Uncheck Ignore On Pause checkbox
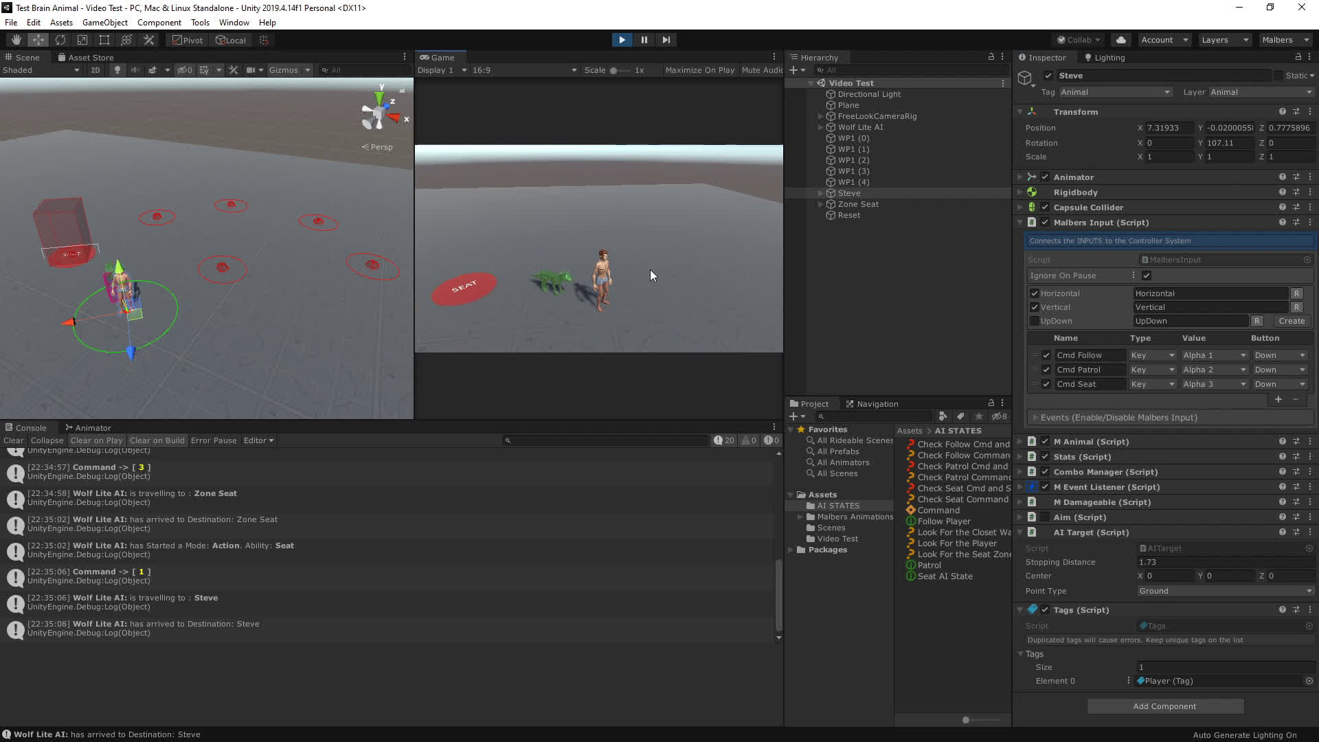 [1147, 276]
